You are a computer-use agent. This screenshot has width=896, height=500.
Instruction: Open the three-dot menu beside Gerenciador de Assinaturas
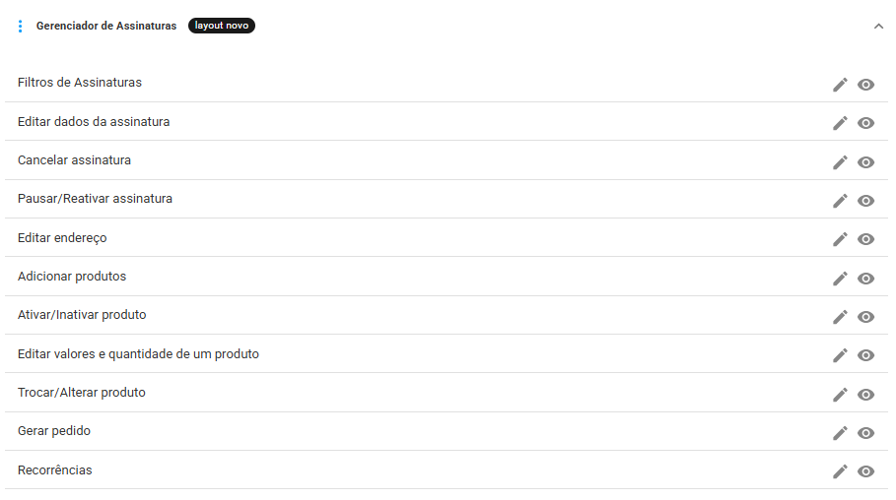(x=21, y=27)
